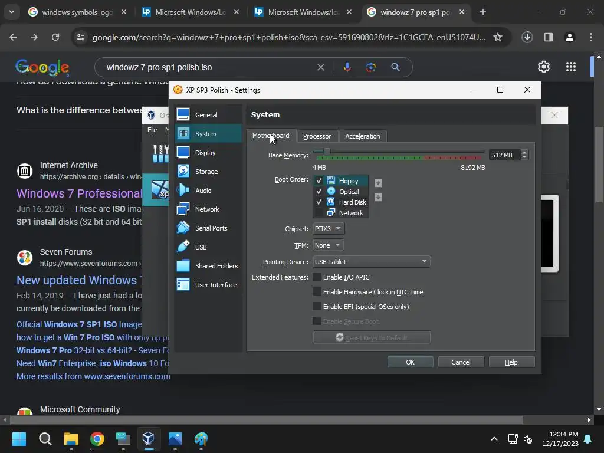Toggle Floppy in boot order
Screen dimensions: 604x453
(x=319, y=180)
